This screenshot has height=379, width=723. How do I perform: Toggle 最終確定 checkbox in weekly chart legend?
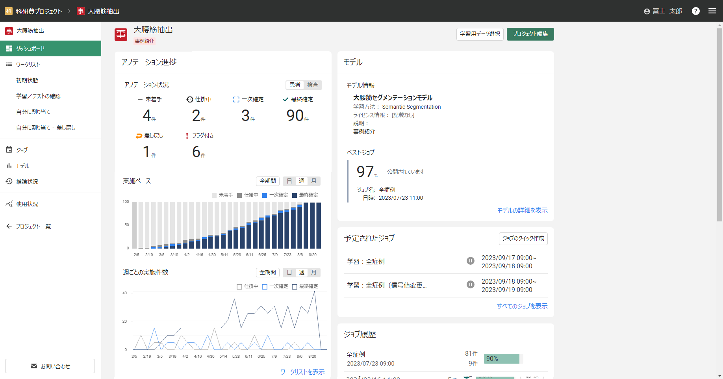pos(295,287)
